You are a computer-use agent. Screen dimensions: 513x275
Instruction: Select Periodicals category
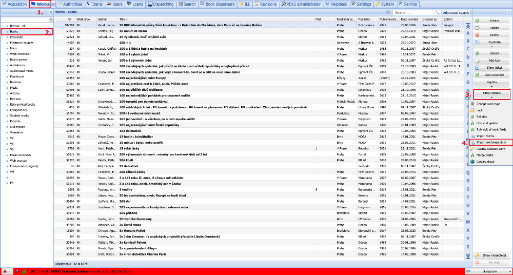click(17, 76)
